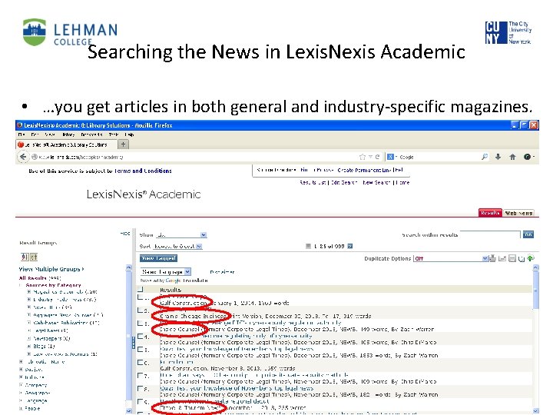Click the icon left of the green export arrow
Image resolution: width=553 pixels, height=415 pixels.
pyautogui.click(x=522, y=259)
